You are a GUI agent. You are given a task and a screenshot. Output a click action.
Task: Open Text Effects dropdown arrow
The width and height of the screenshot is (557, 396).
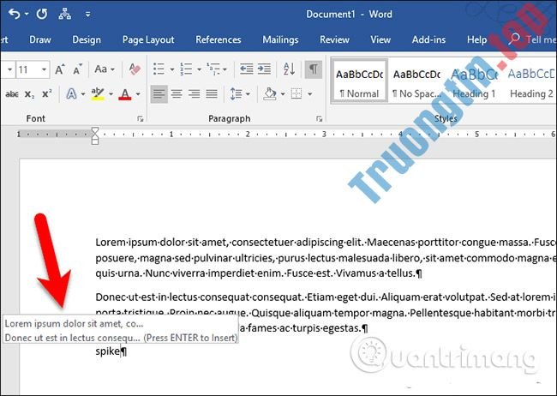point(83,94)
